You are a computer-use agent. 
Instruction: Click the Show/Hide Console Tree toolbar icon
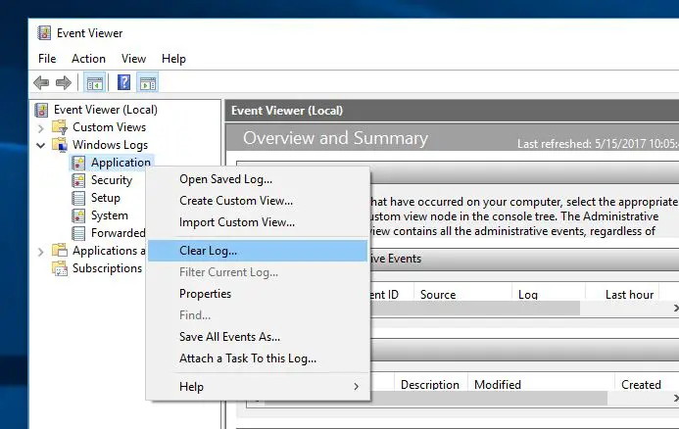95,83
